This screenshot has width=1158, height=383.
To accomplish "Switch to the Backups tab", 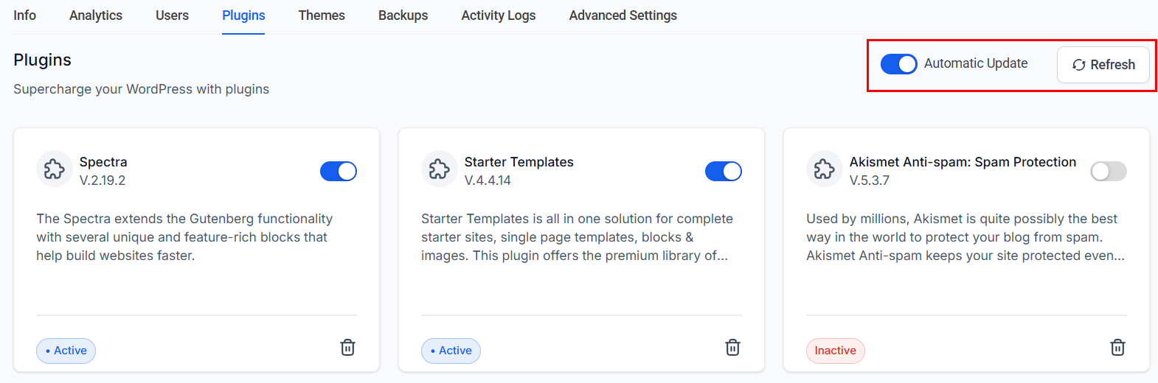I will point(403,15).
